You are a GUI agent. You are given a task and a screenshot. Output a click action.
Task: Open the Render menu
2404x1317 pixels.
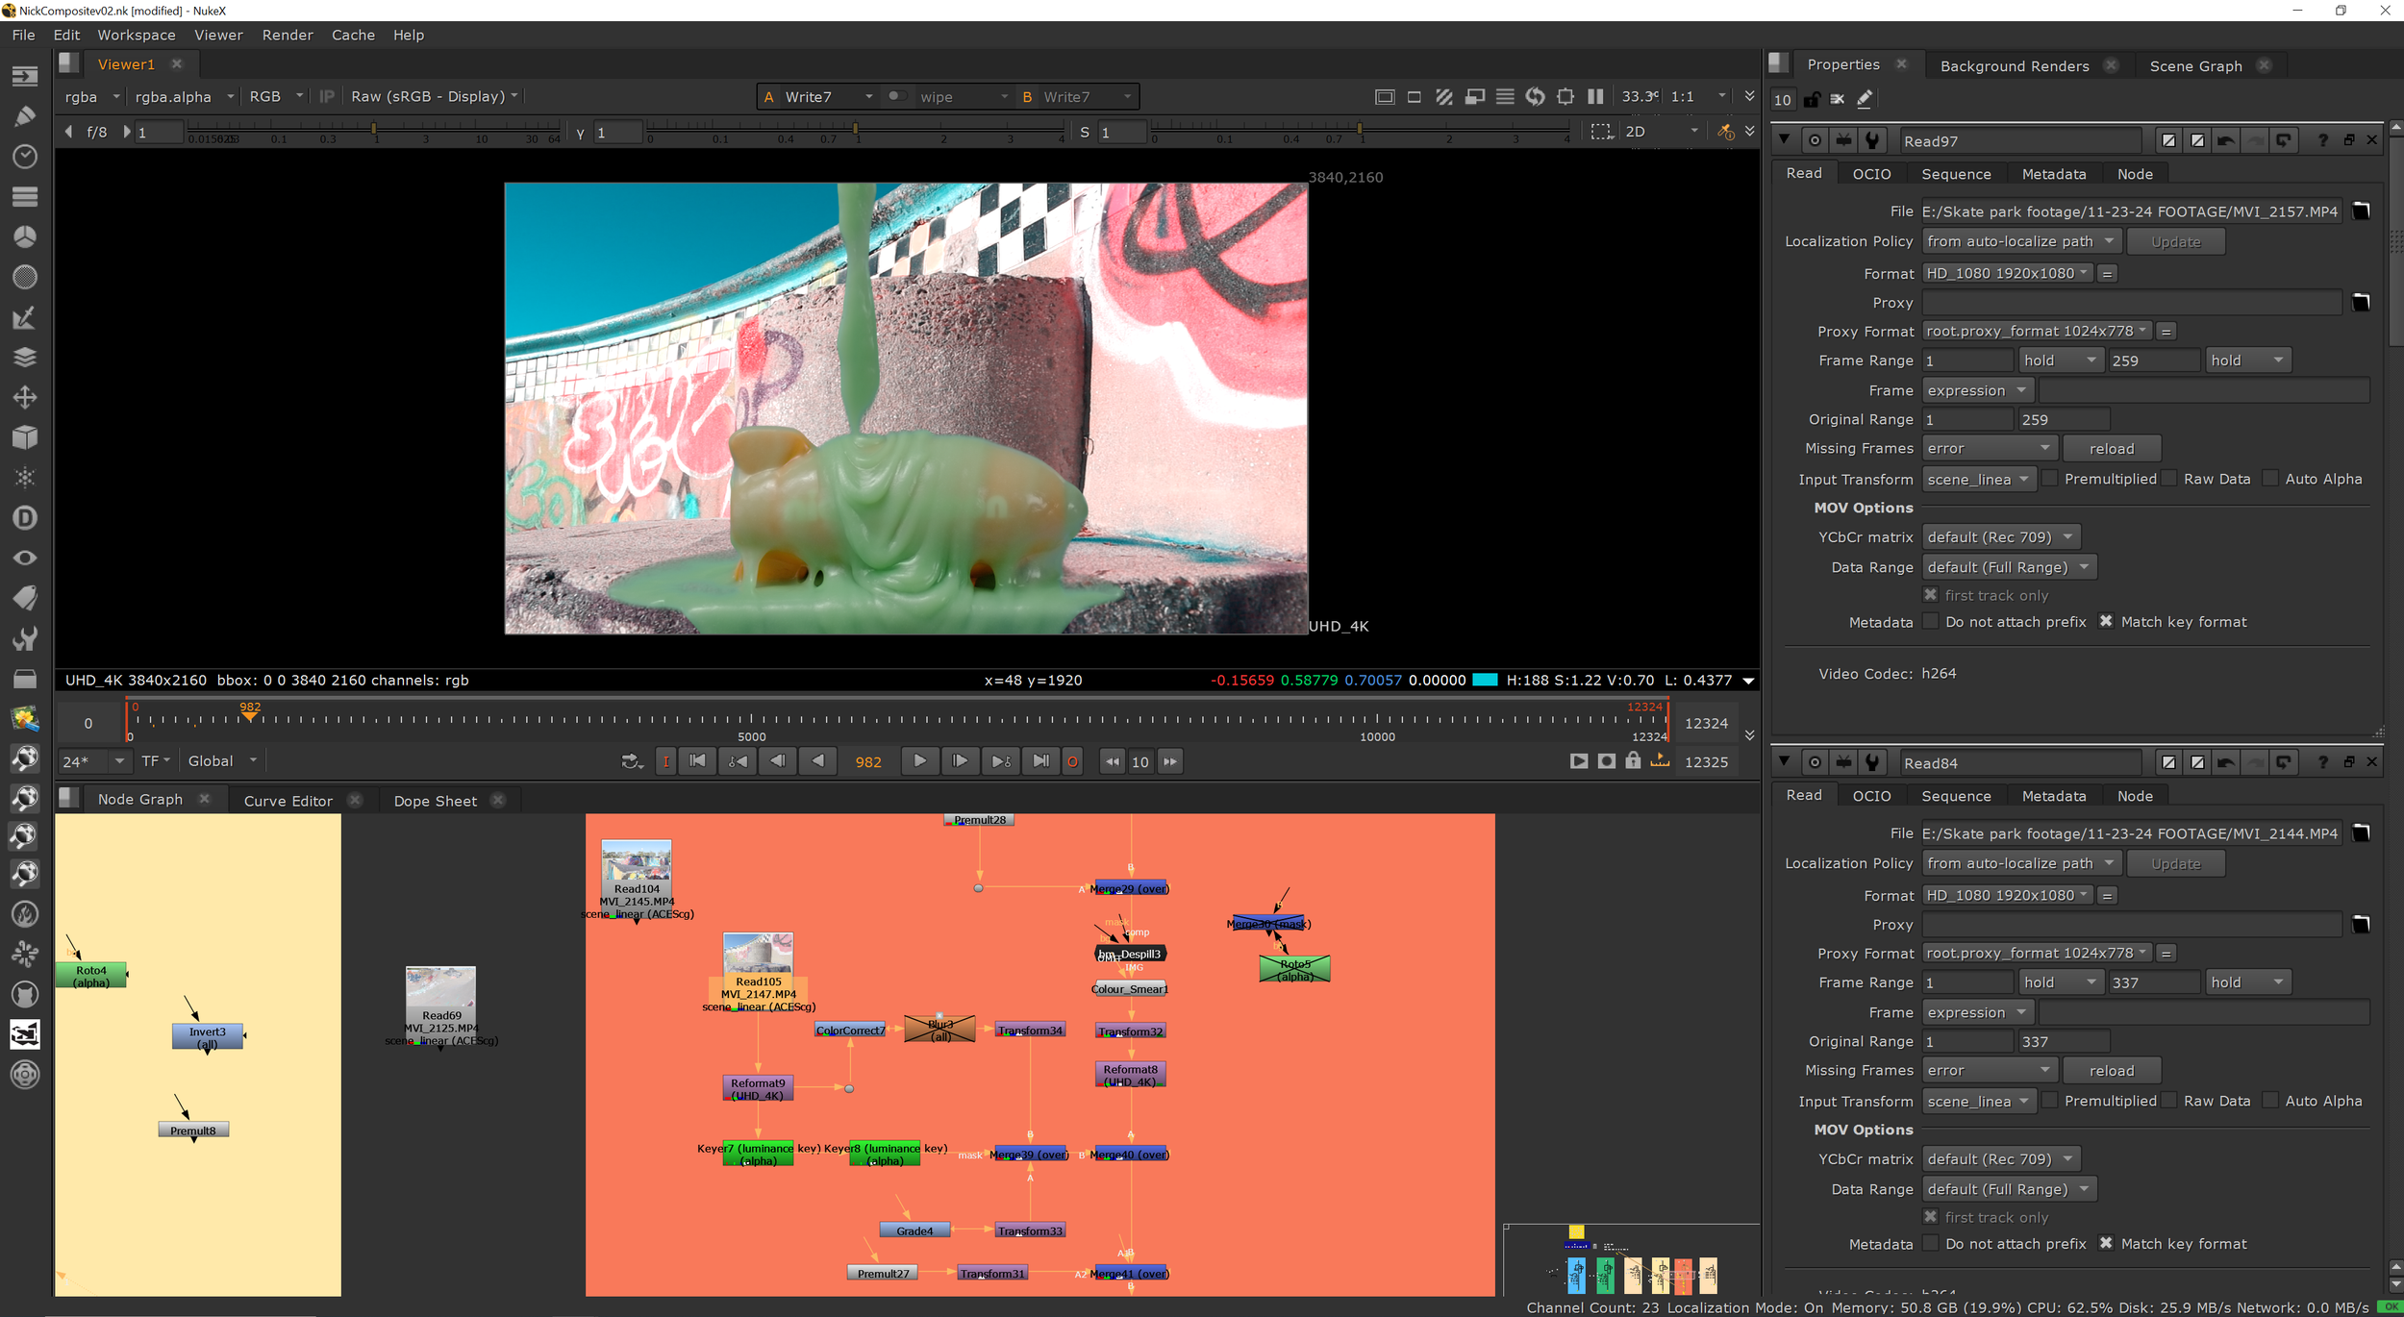click(x=287, y=35)
